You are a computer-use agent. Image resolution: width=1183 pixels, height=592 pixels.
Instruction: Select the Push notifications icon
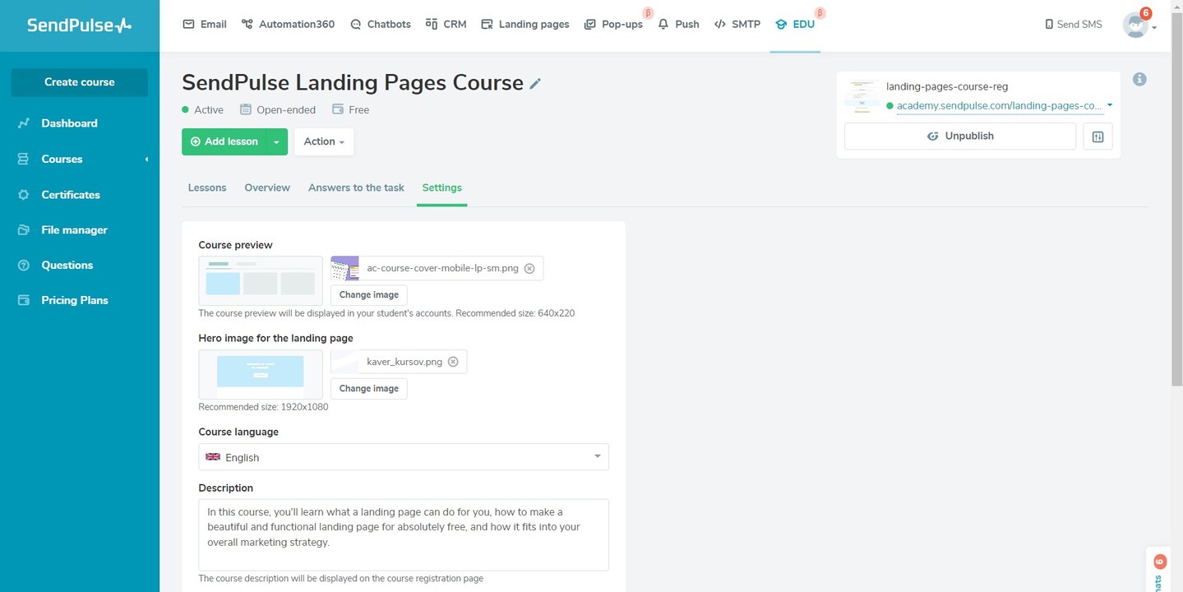[662, 24]
